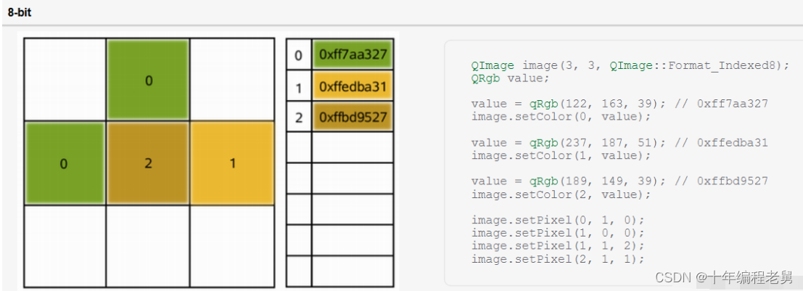
Task: Click the image.setPixel(0, 1, 0) line
Action: click(557, 220)
